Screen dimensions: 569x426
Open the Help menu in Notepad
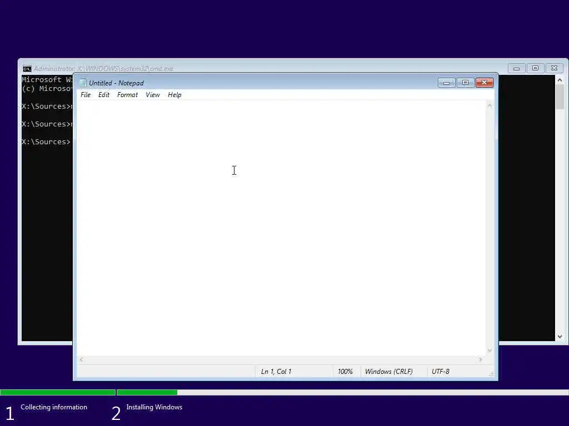[x=174, y=95]
